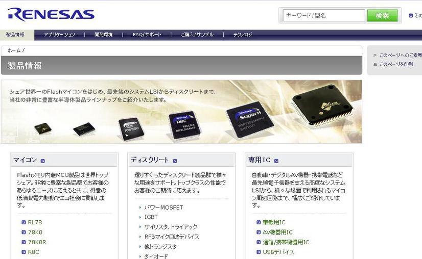The height and width of the screenshot is (259, 422).
Task: Click arrow icon next to RL78
Action: 24,222
